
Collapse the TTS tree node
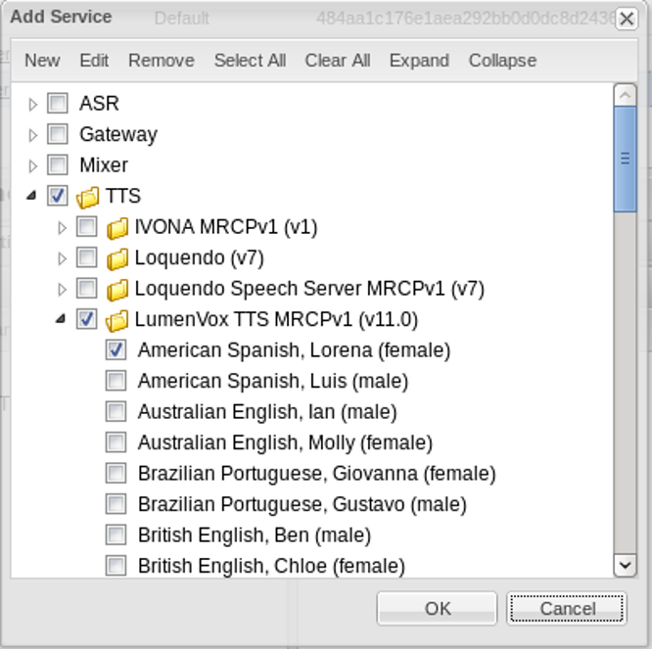31,196
